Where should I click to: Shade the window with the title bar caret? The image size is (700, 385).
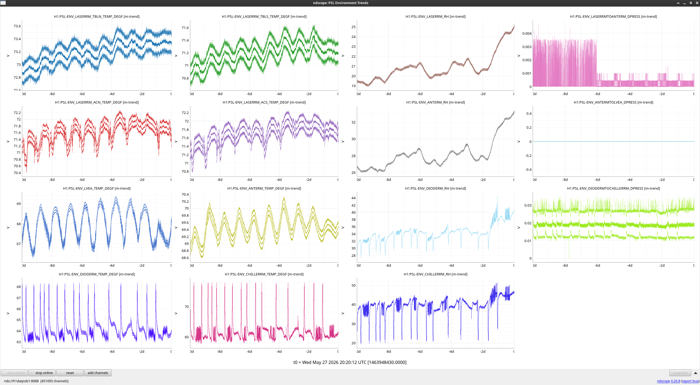coord(678,3)
